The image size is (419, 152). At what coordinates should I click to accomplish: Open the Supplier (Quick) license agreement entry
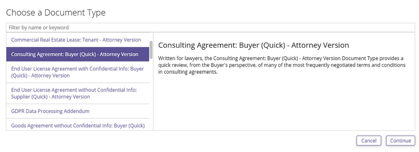pos(74,93)
